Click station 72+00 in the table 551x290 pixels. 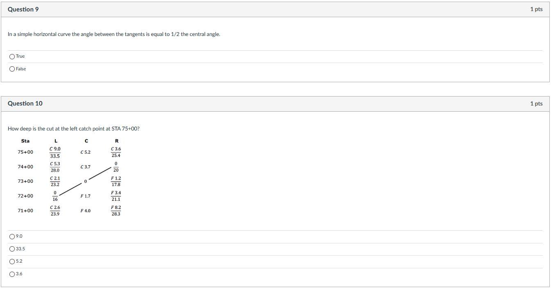tap(25, 196)
